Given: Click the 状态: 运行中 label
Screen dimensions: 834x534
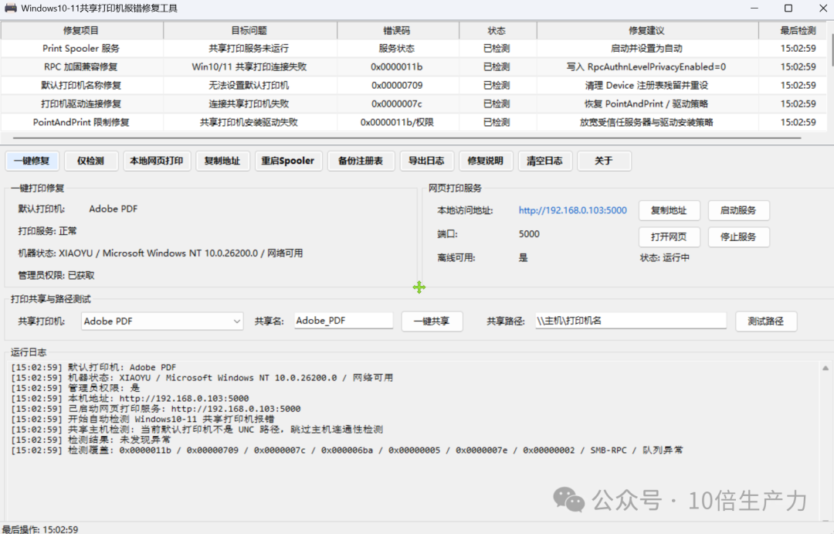Looking at the screenshot, I should click(x=665, y=257).
